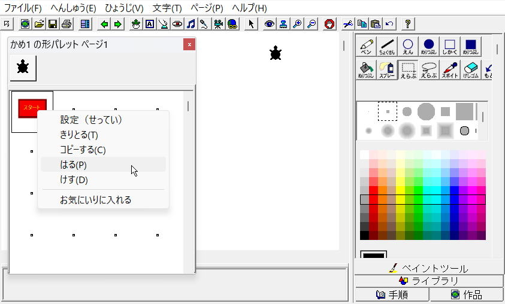The width and height of the screenshot is (505, 304).
Task: Click the turtle shape button in palette
Action: [x=23, y=68]
